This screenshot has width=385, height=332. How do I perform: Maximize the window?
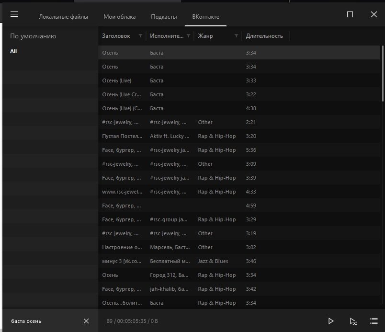pyautogui.click(x=350, y=14)
